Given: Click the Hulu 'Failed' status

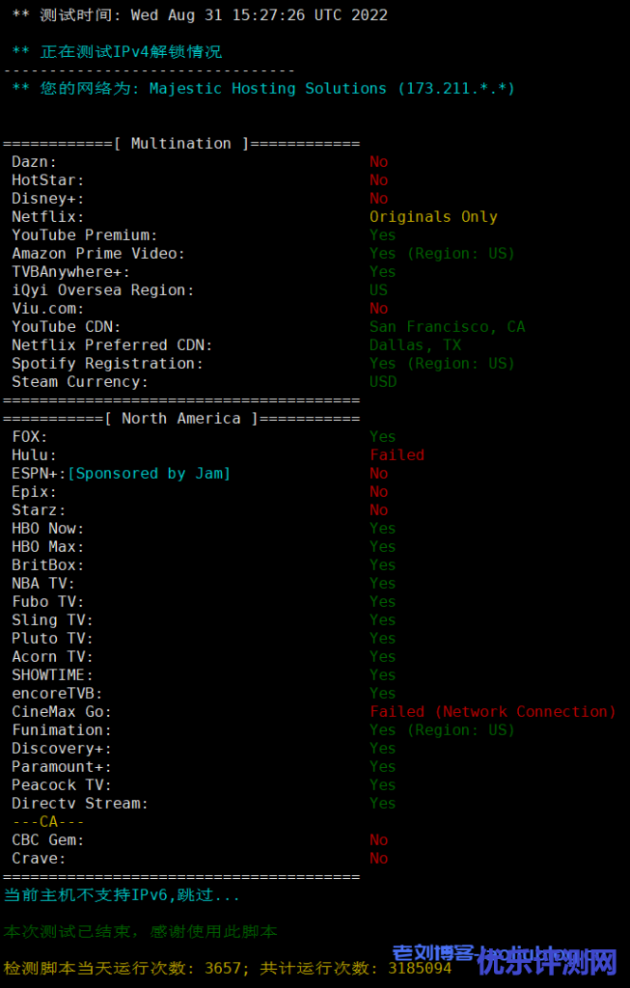Looking at the screenshot, I should 397,455.
